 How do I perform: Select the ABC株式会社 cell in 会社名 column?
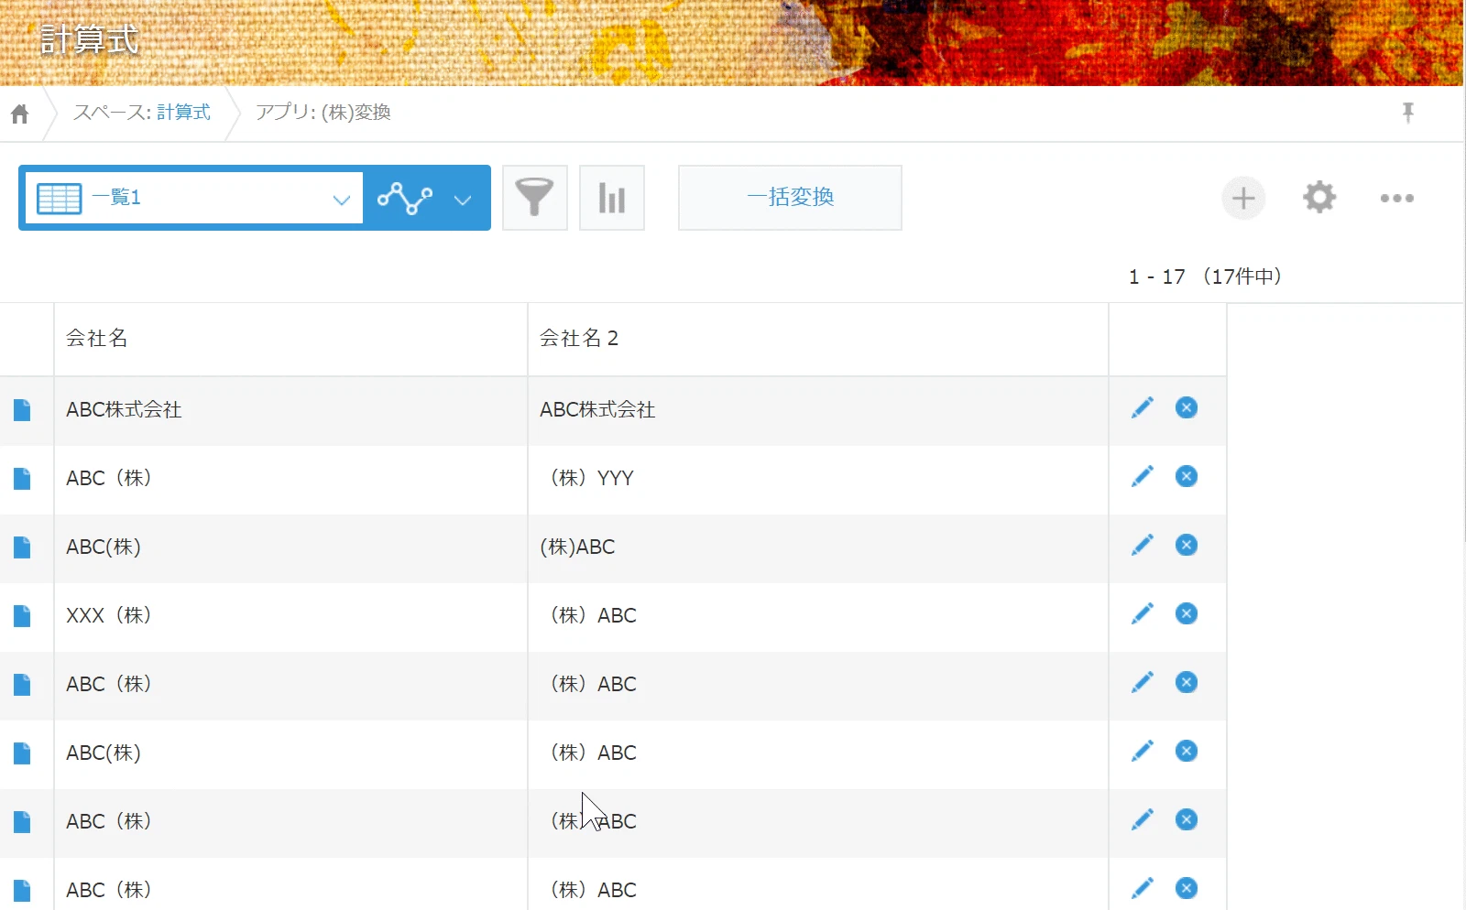tap(290, 410)
